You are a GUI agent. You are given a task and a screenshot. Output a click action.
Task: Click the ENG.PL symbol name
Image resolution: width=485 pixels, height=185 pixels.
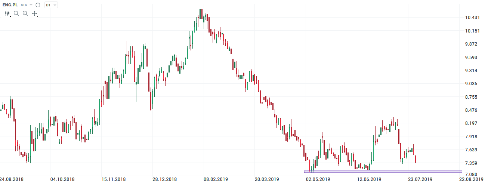[x=10, y=5]
